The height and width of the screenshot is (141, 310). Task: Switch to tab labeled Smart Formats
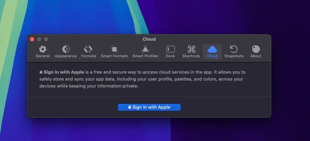(x=114, y=56)
